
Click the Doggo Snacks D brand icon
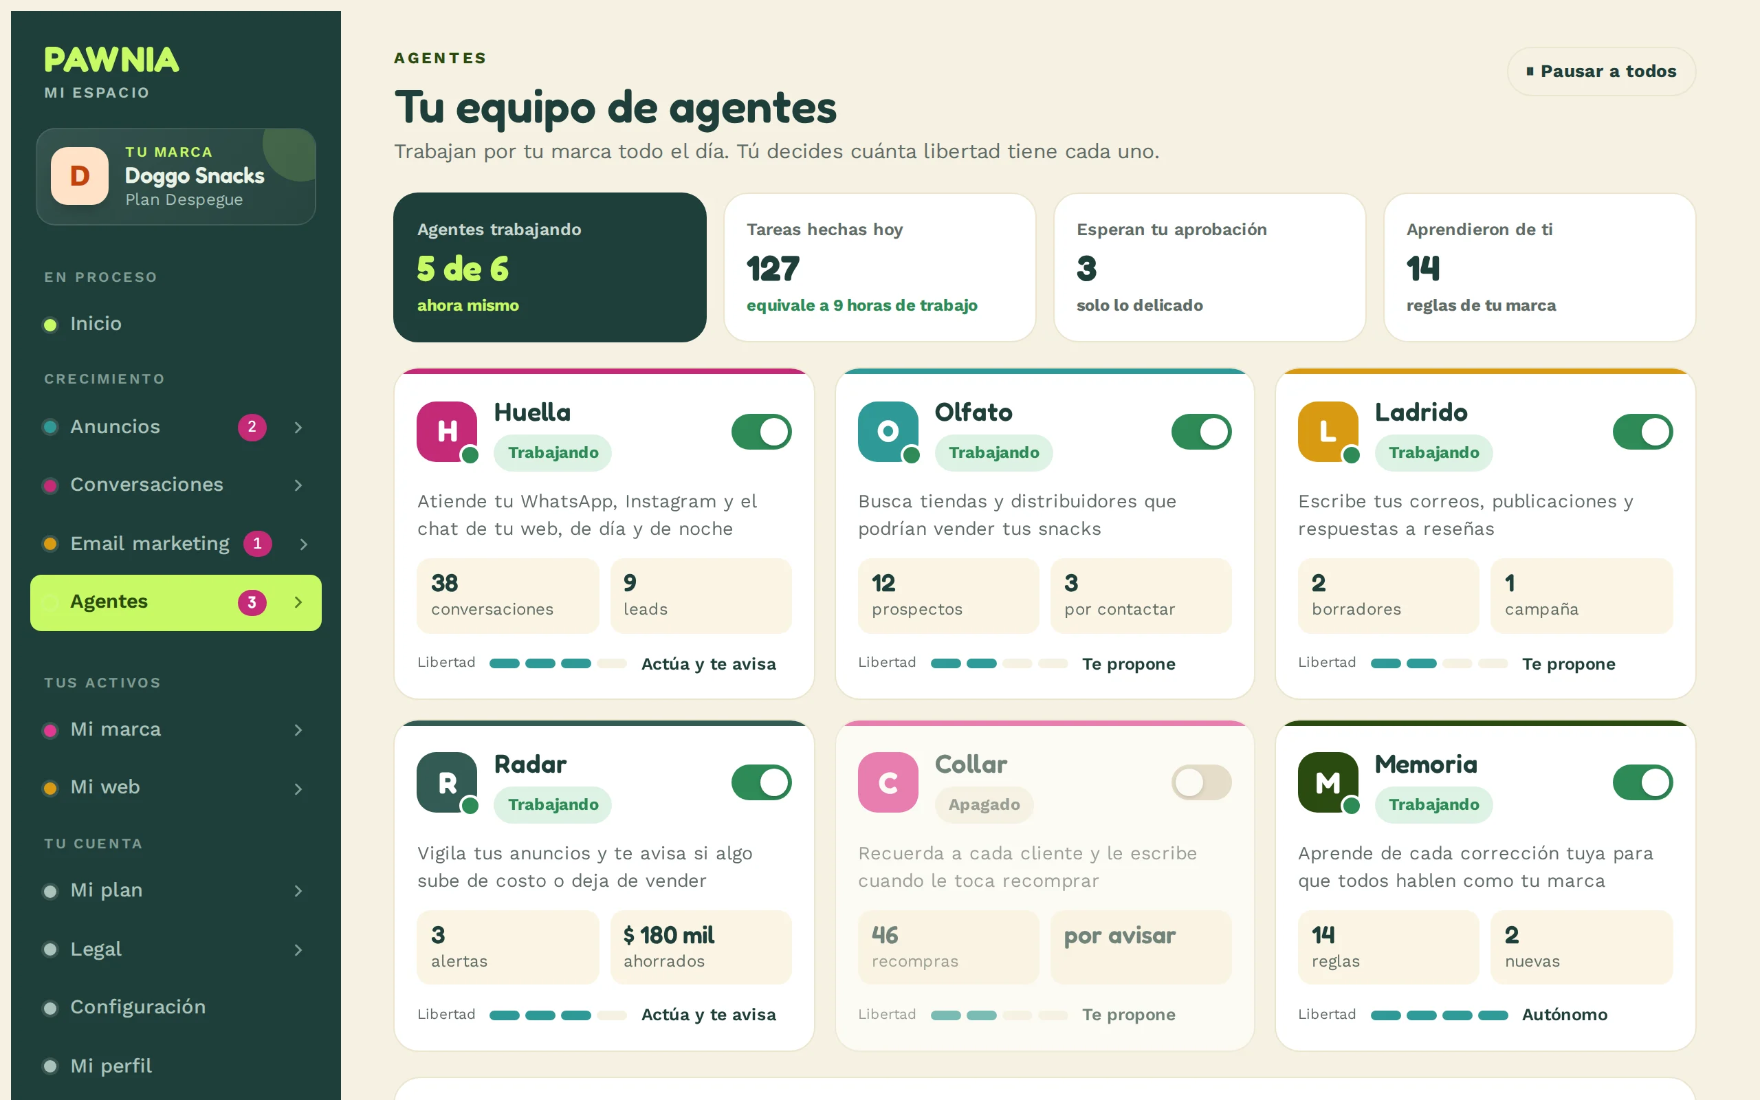tap(80, 176)
